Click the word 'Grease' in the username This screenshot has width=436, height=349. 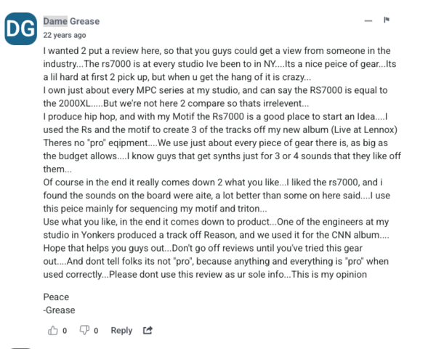click(84, 21)
